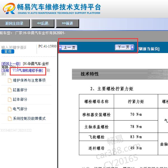Image resolution: width=168 pixels, height=168 pixels.
Task: Follow the 返回上一级 link
Action: (x=11, y=64)
